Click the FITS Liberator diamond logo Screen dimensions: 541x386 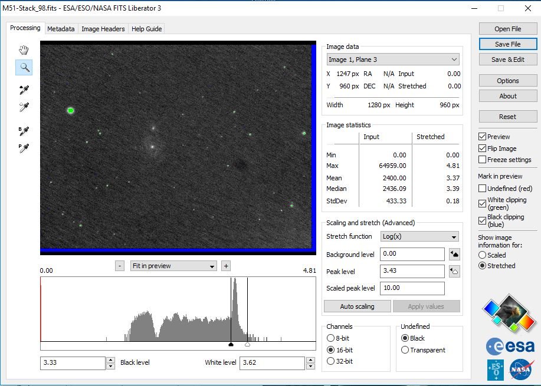coord(510,313)
